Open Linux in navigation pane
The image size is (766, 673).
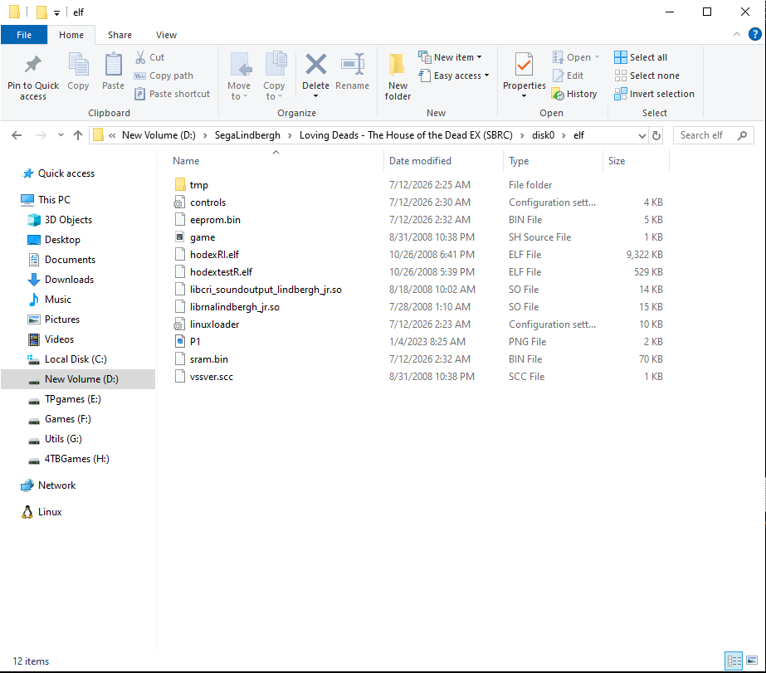pos(49,512)
